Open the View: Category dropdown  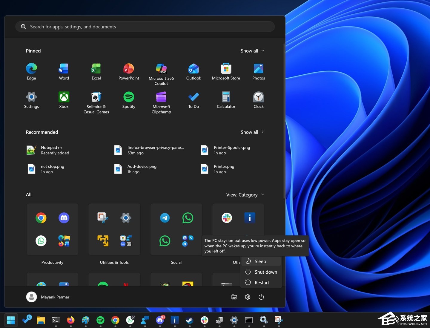[245, 195]
